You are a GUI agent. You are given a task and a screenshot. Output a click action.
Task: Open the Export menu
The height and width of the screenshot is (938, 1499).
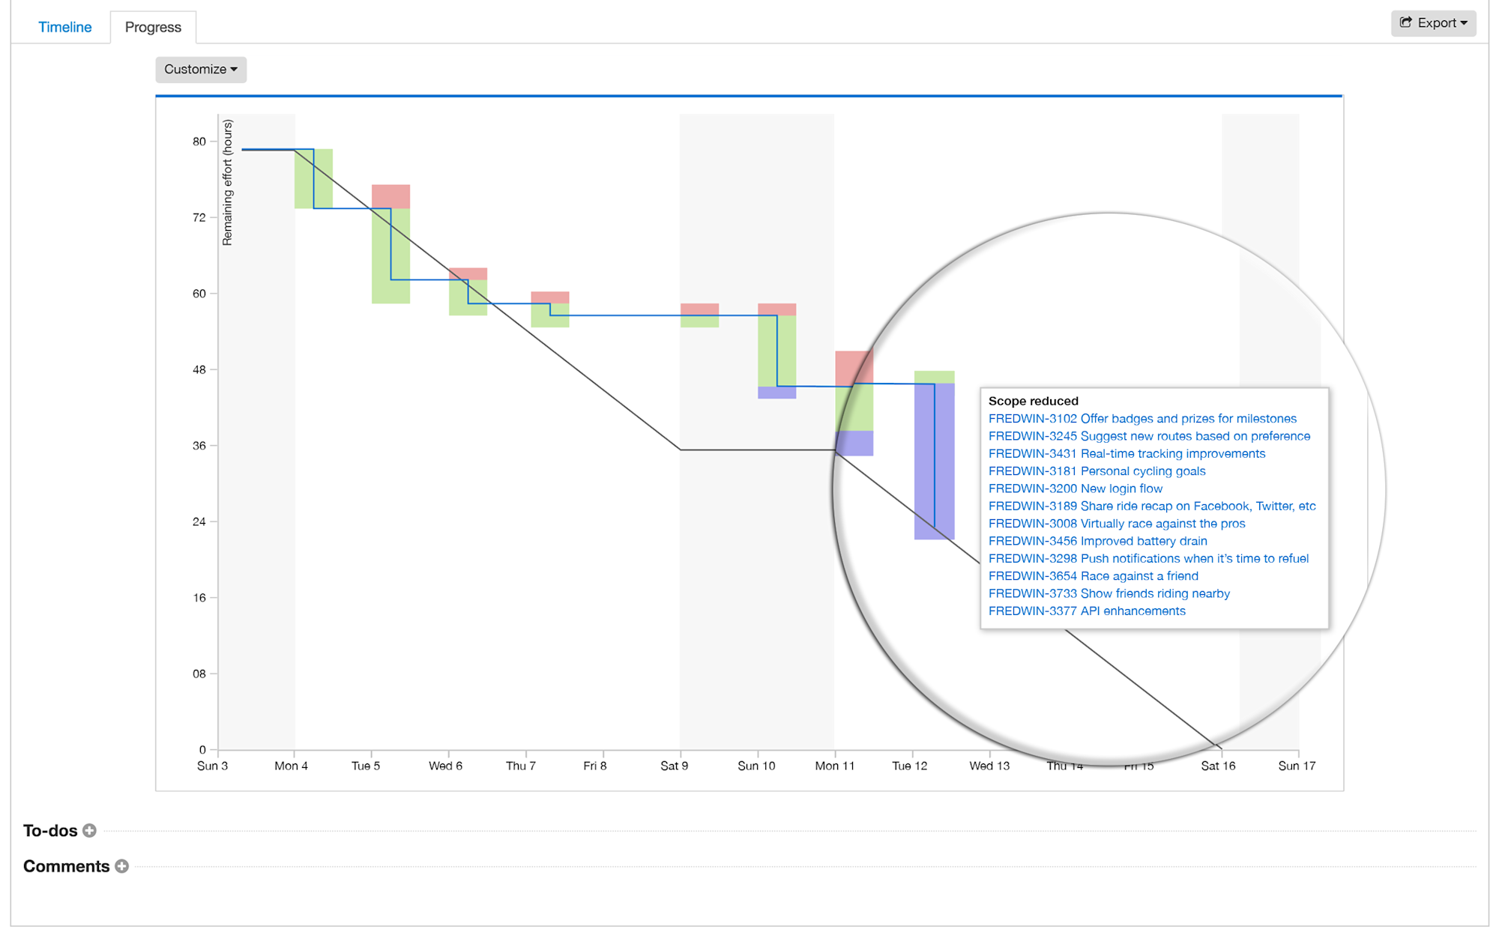coord(1432,22)
